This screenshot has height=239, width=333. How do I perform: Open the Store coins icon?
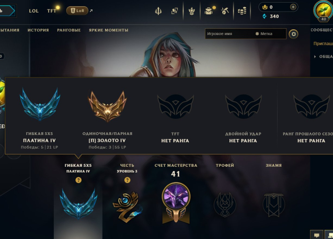(242, 11)
